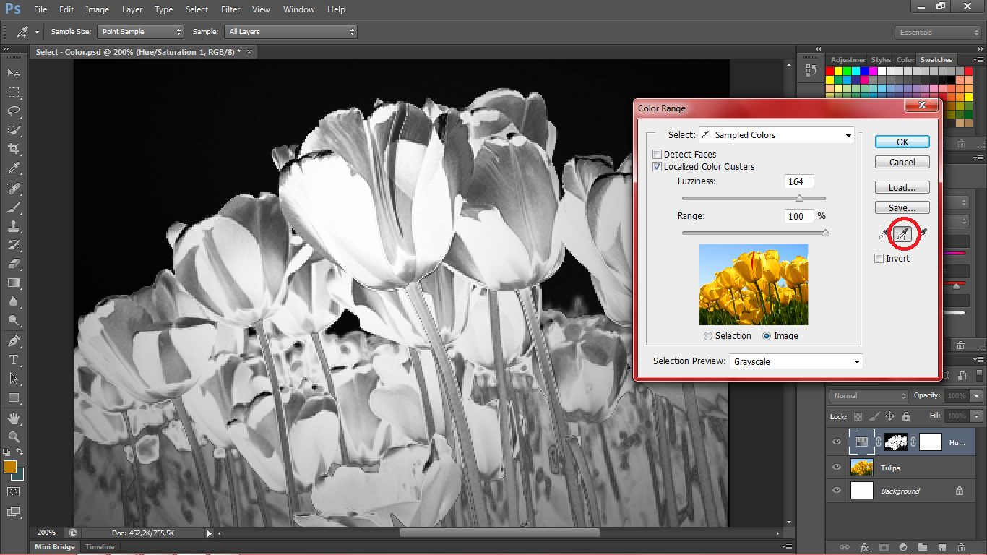
Task: Open the Essentials workspace dropdown
Action: pyautogui.click(x=938, y=33)
